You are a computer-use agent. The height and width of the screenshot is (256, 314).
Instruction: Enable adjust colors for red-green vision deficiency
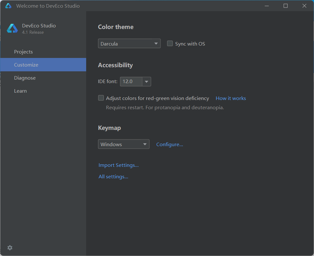pyautogui.click(x=101, y=98)
